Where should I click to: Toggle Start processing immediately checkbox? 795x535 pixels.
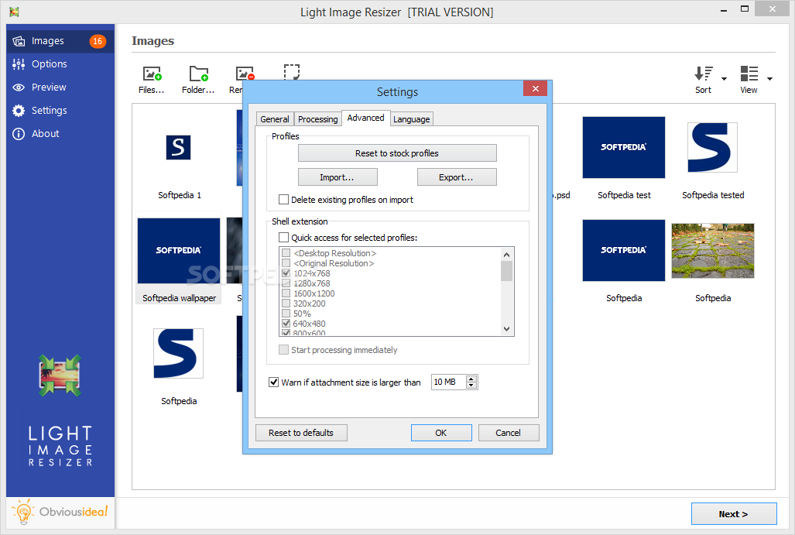click(284, 350)
